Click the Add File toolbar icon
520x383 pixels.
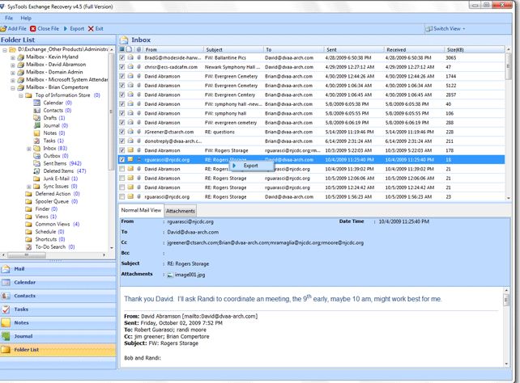click(x=4, y=29)
